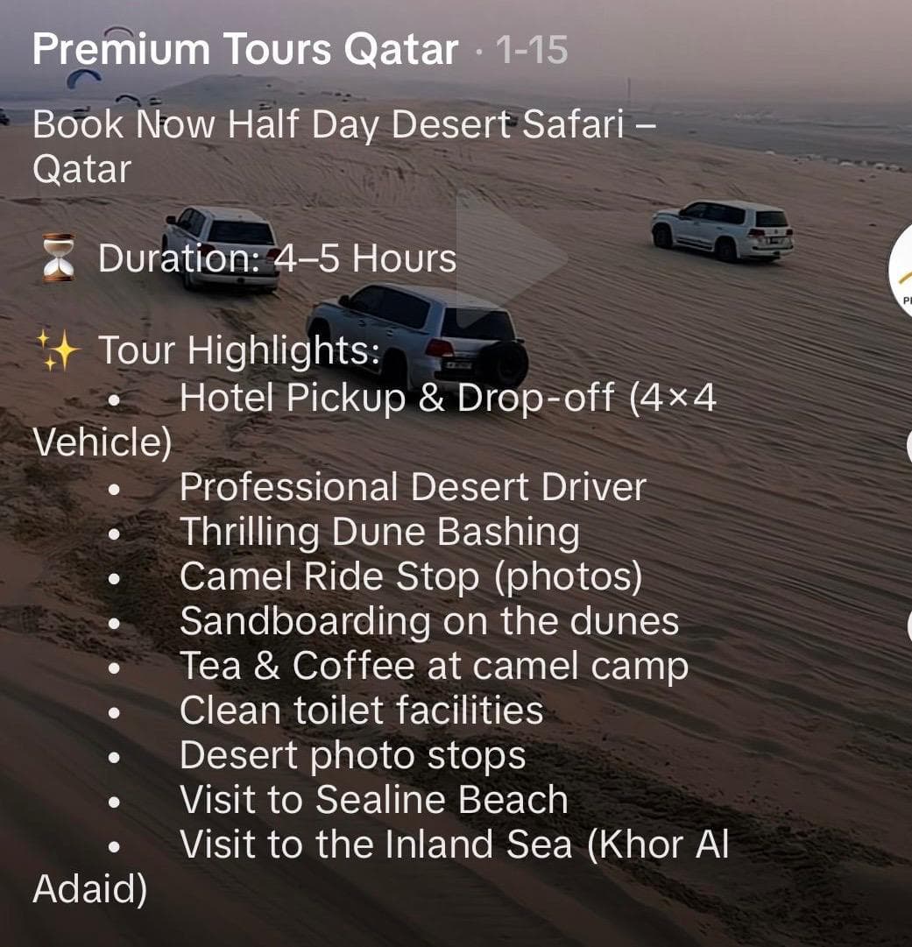The height and width of the screenshot is (947, 912).
Task: Click the Camel Ride Stop (photos) bullet
Action: click(411, 576)
